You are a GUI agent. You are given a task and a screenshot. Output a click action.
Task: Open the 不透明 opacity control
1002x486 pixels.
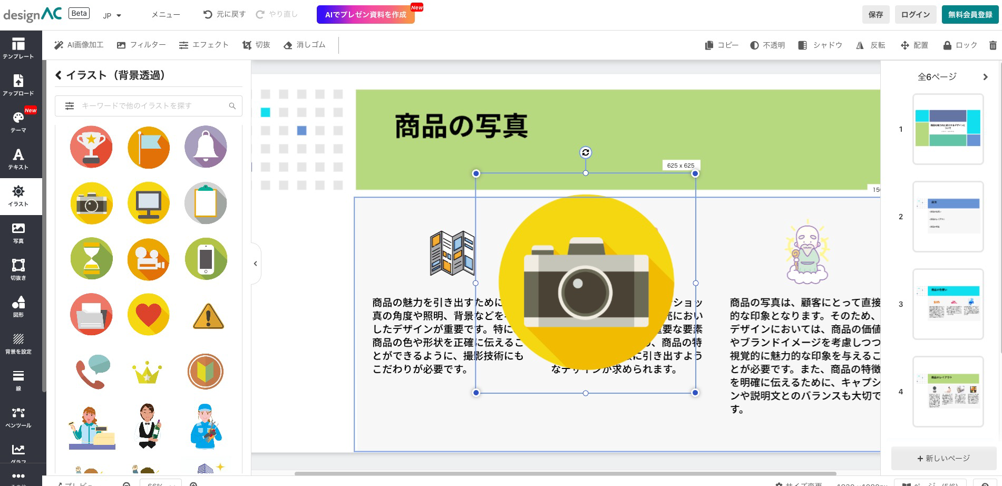point(767,45)
